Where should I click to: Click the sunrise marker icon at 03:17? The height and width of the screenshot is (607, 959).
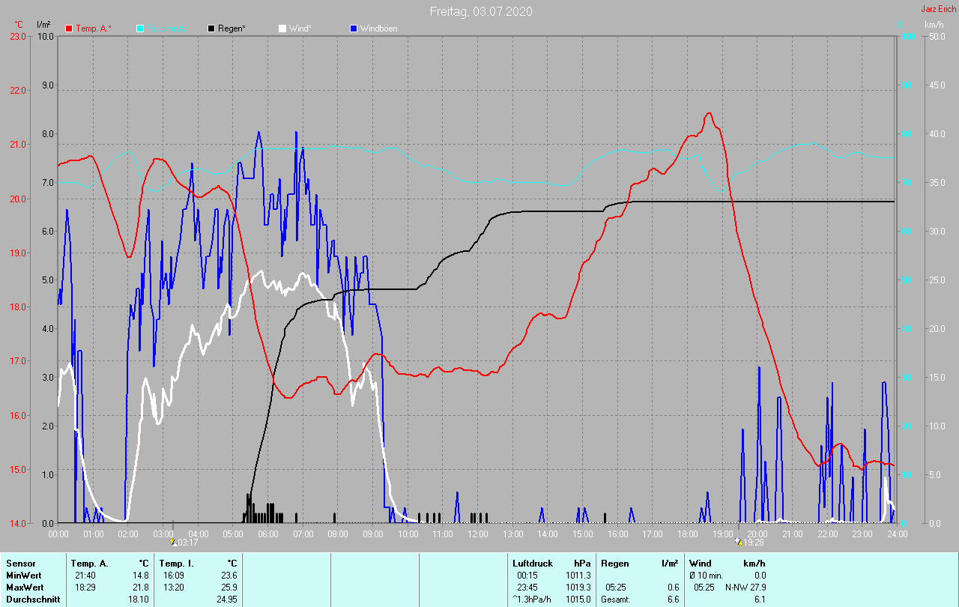coord(172,541)
